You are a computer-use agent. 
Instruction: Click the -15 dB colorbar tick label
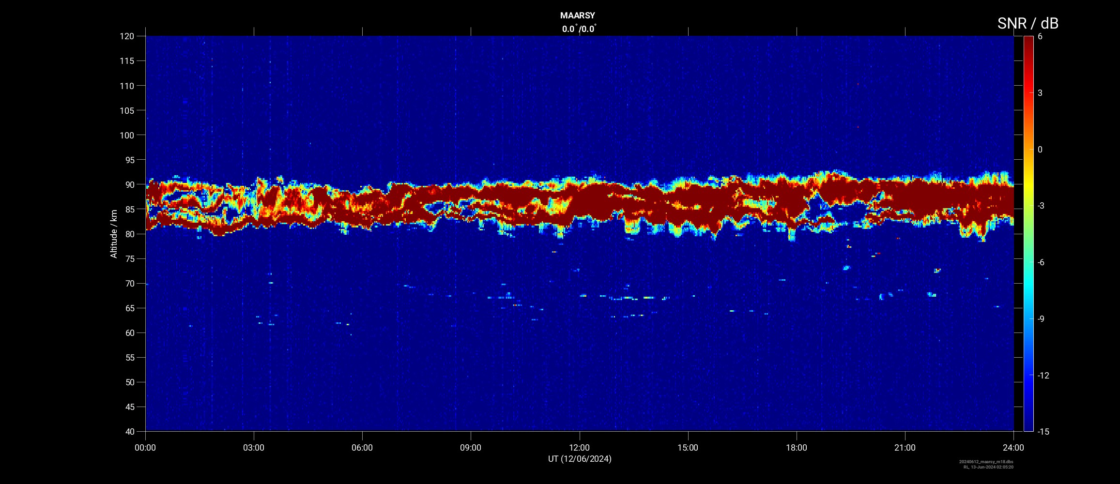pos(1043,432)
